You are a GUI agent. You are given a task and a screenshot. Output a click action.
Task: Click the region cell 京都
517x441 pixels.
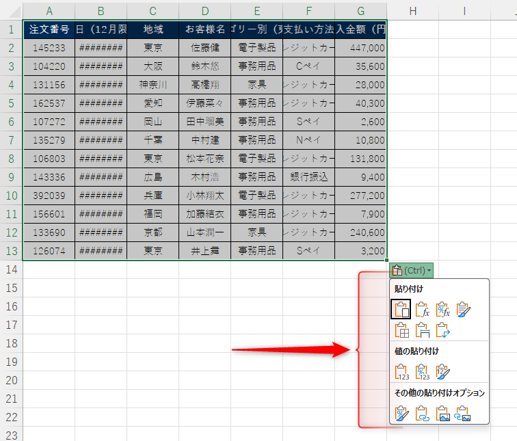(153, 232)
